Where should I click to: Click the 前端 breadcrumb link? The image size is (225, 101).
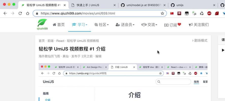click(x=51, y=41)
